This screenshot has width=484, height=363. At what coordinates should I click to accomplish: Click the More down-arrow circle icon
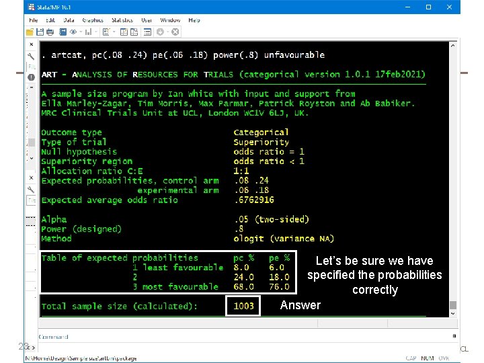point(160,32)
